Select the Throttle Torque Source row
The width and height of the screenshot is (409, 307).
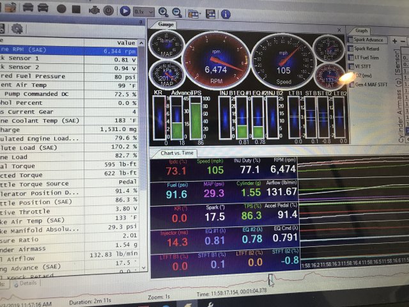(68, 184)
